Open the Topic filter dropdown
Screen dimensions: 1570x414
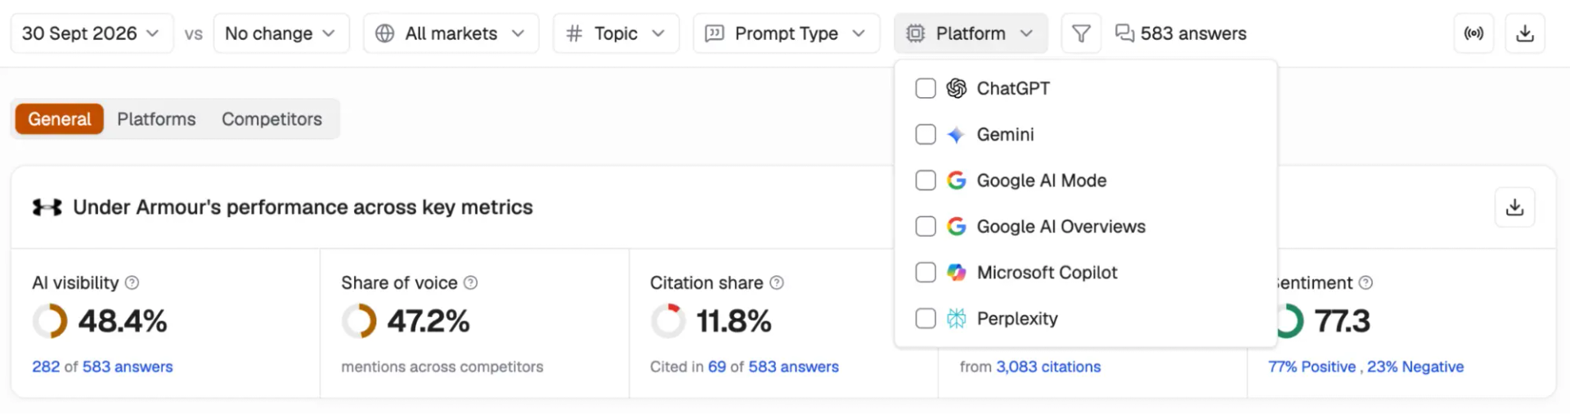[616, 33]
